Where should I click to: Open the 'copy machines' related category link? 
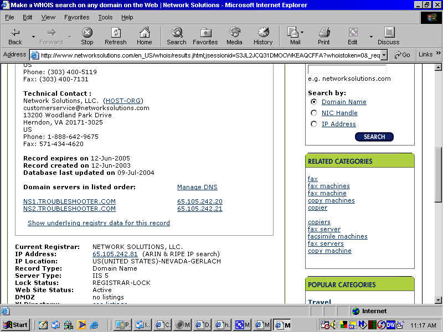point(331,200)
